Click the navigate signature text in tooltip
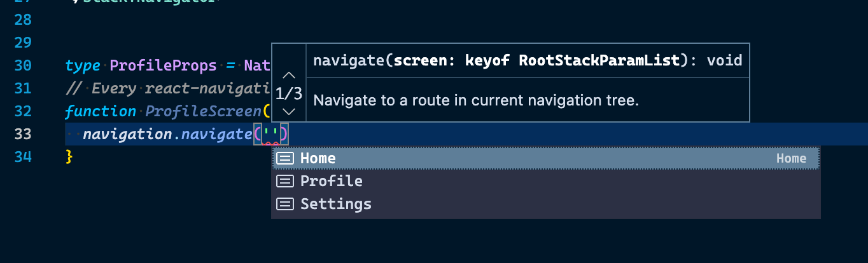Image resolution: width=868 pixels, height=263 pixels. 528,60
